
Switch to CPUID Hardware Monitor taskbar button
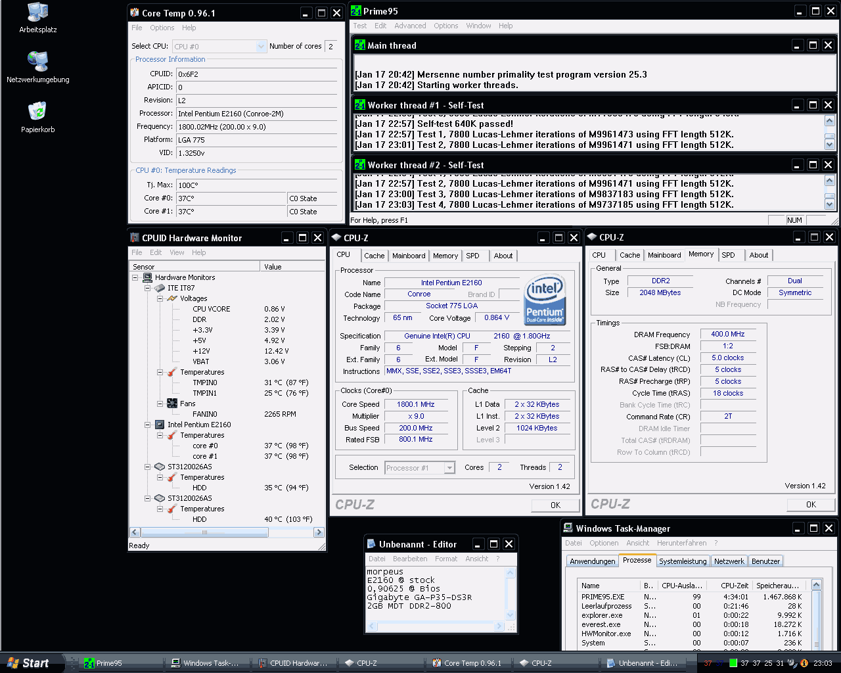[294, 663]
